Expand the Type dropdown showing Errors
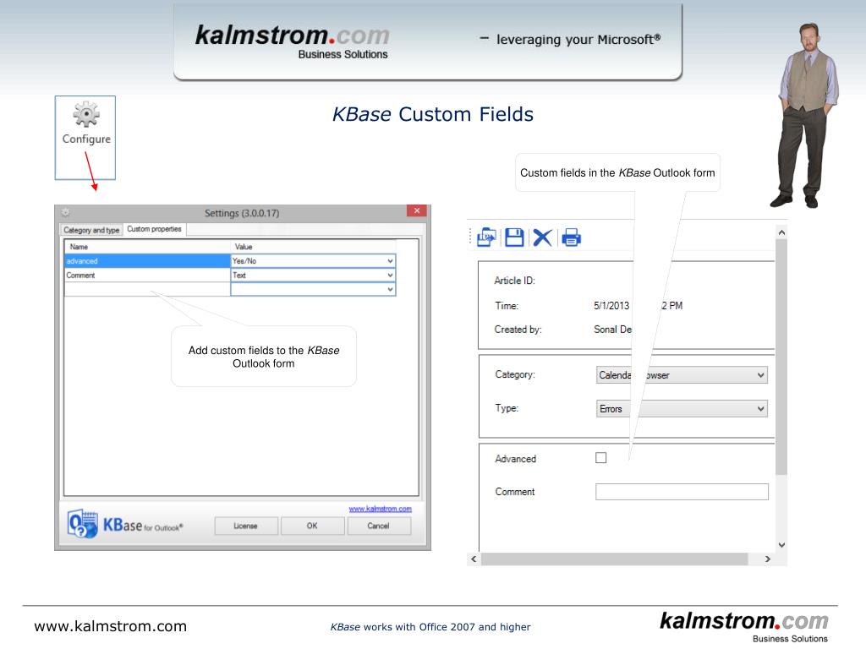 [760, 409]
